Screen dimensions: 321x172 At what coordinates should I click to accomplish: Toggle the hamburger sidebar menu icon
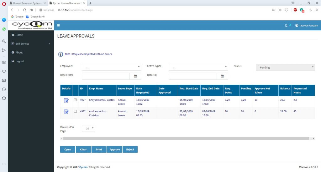pos(58,25)
